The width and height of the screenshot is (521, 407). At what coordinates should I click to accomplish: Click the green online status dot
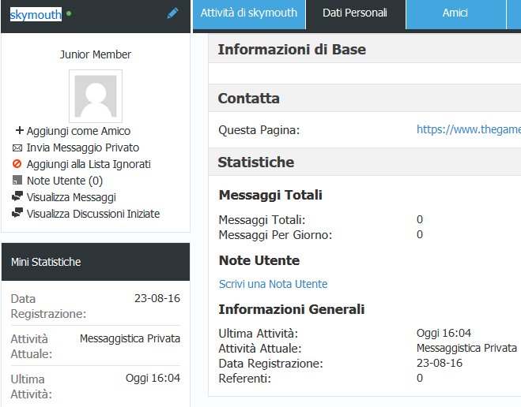[x=69, y=13]
